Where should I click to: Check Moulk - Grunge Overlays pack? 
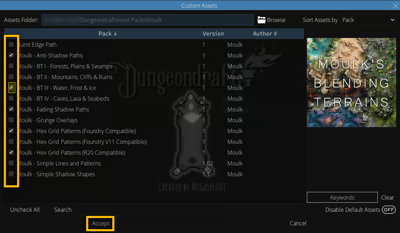point(12,120)
